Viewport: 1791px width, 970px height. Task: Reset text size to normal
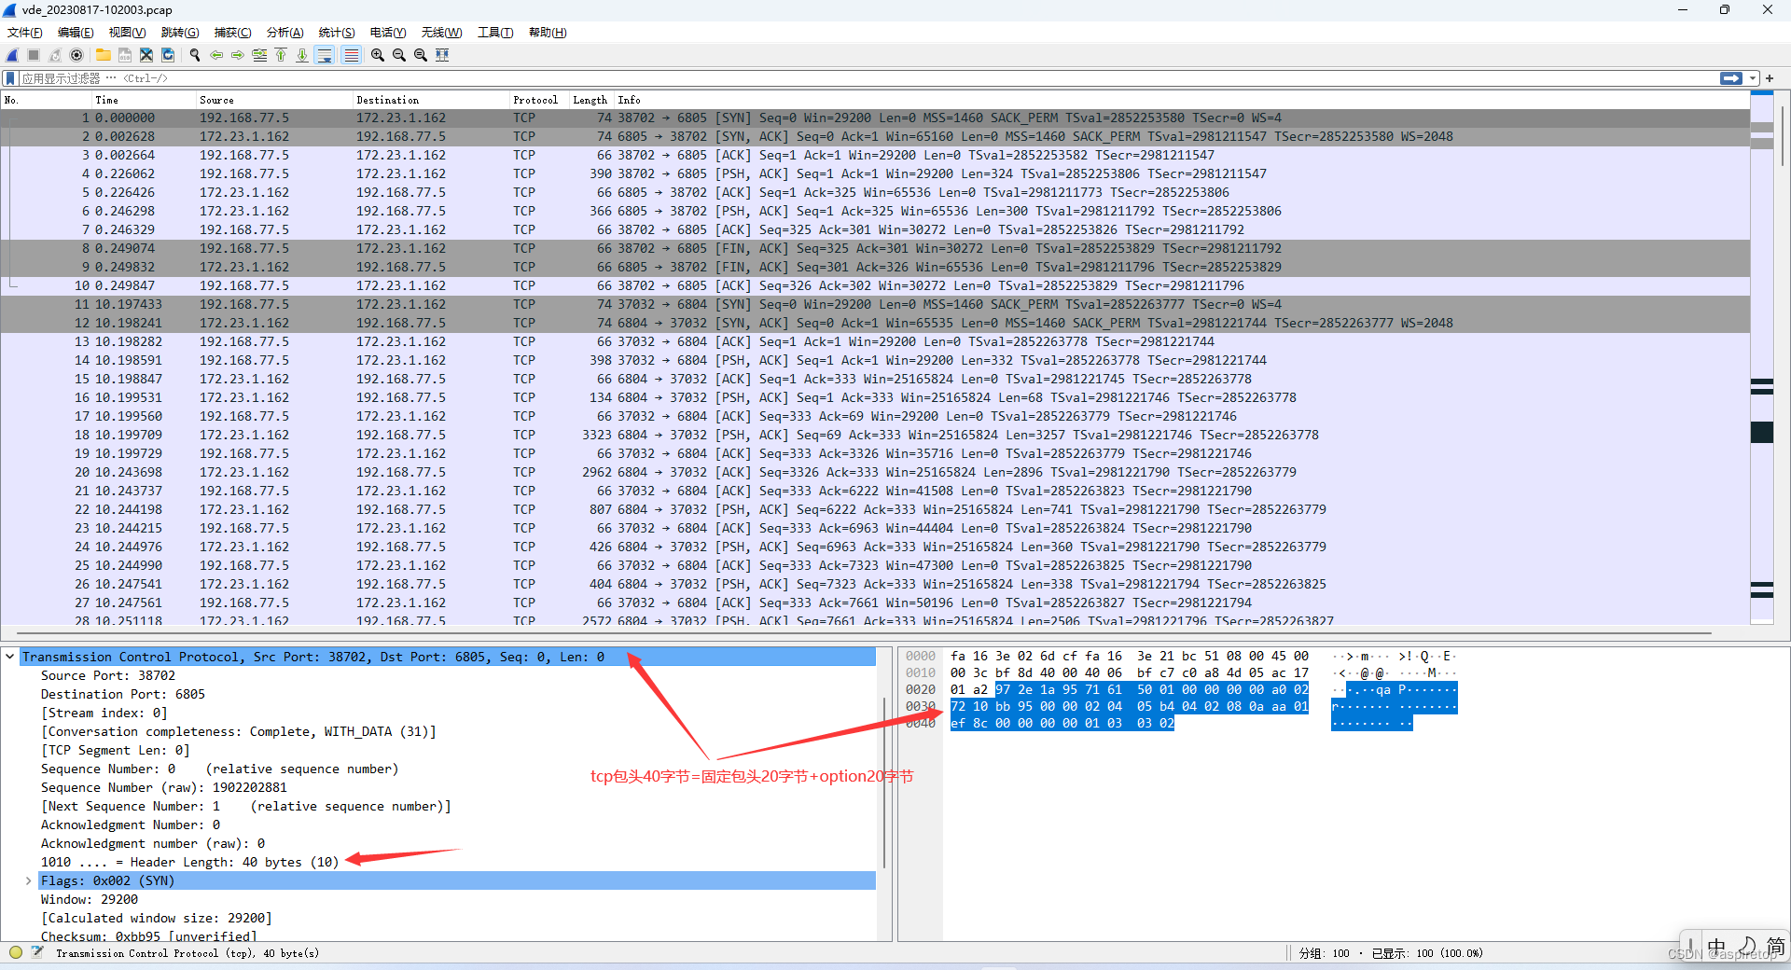pos(421,55)
